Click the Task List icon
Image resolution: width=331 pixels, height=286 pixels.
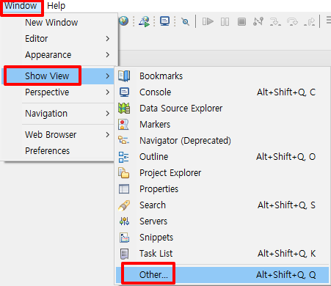[x=124, y=254]
